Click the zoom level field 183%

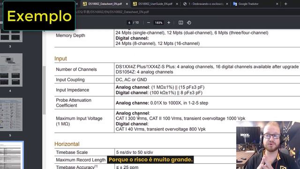[158, 23]
